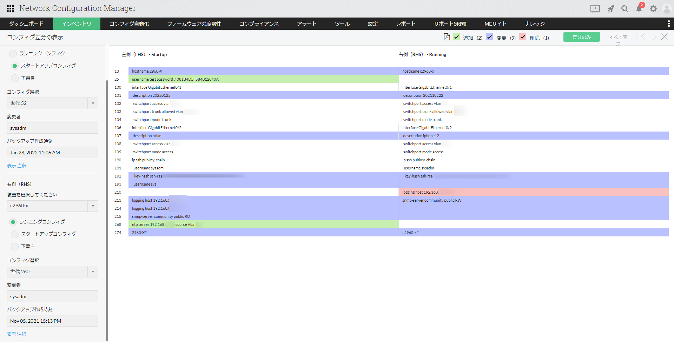Export the diff as PDF
Image resolution: width=674 pixels, height=342 pixels.
pos(447,37)
